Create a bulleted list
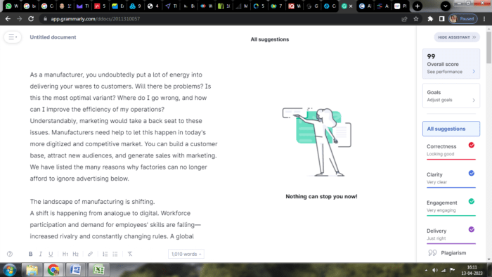The image size is (492, 277). 115,254
